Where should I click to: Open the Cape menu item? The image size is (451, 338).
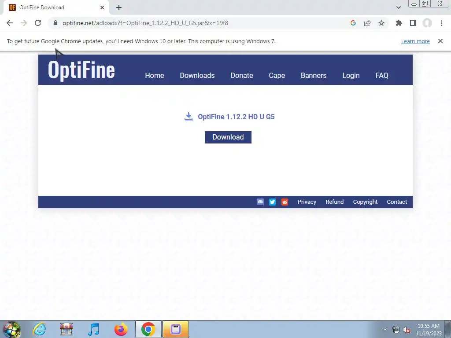coord(277,76)
